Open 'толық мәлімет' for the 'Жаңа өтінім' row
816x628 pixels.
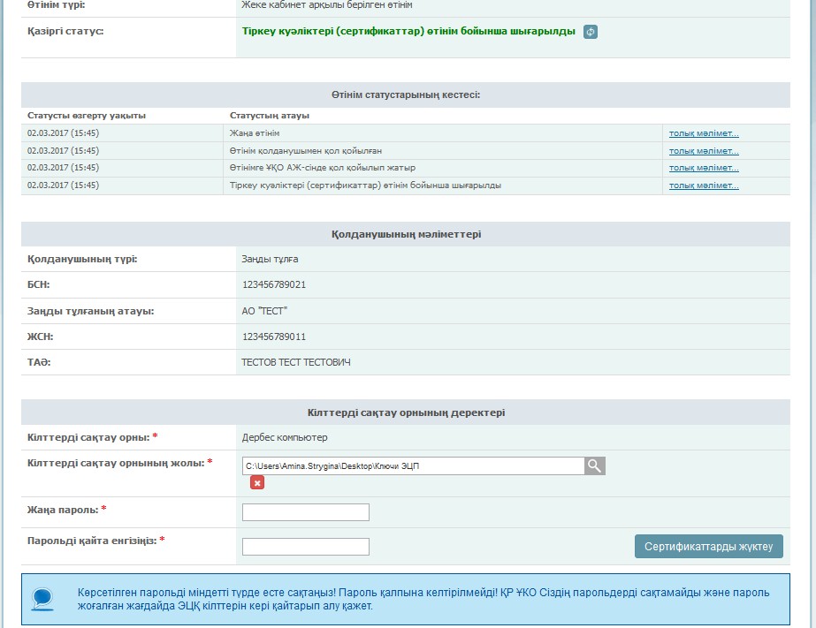coord(704,133)
